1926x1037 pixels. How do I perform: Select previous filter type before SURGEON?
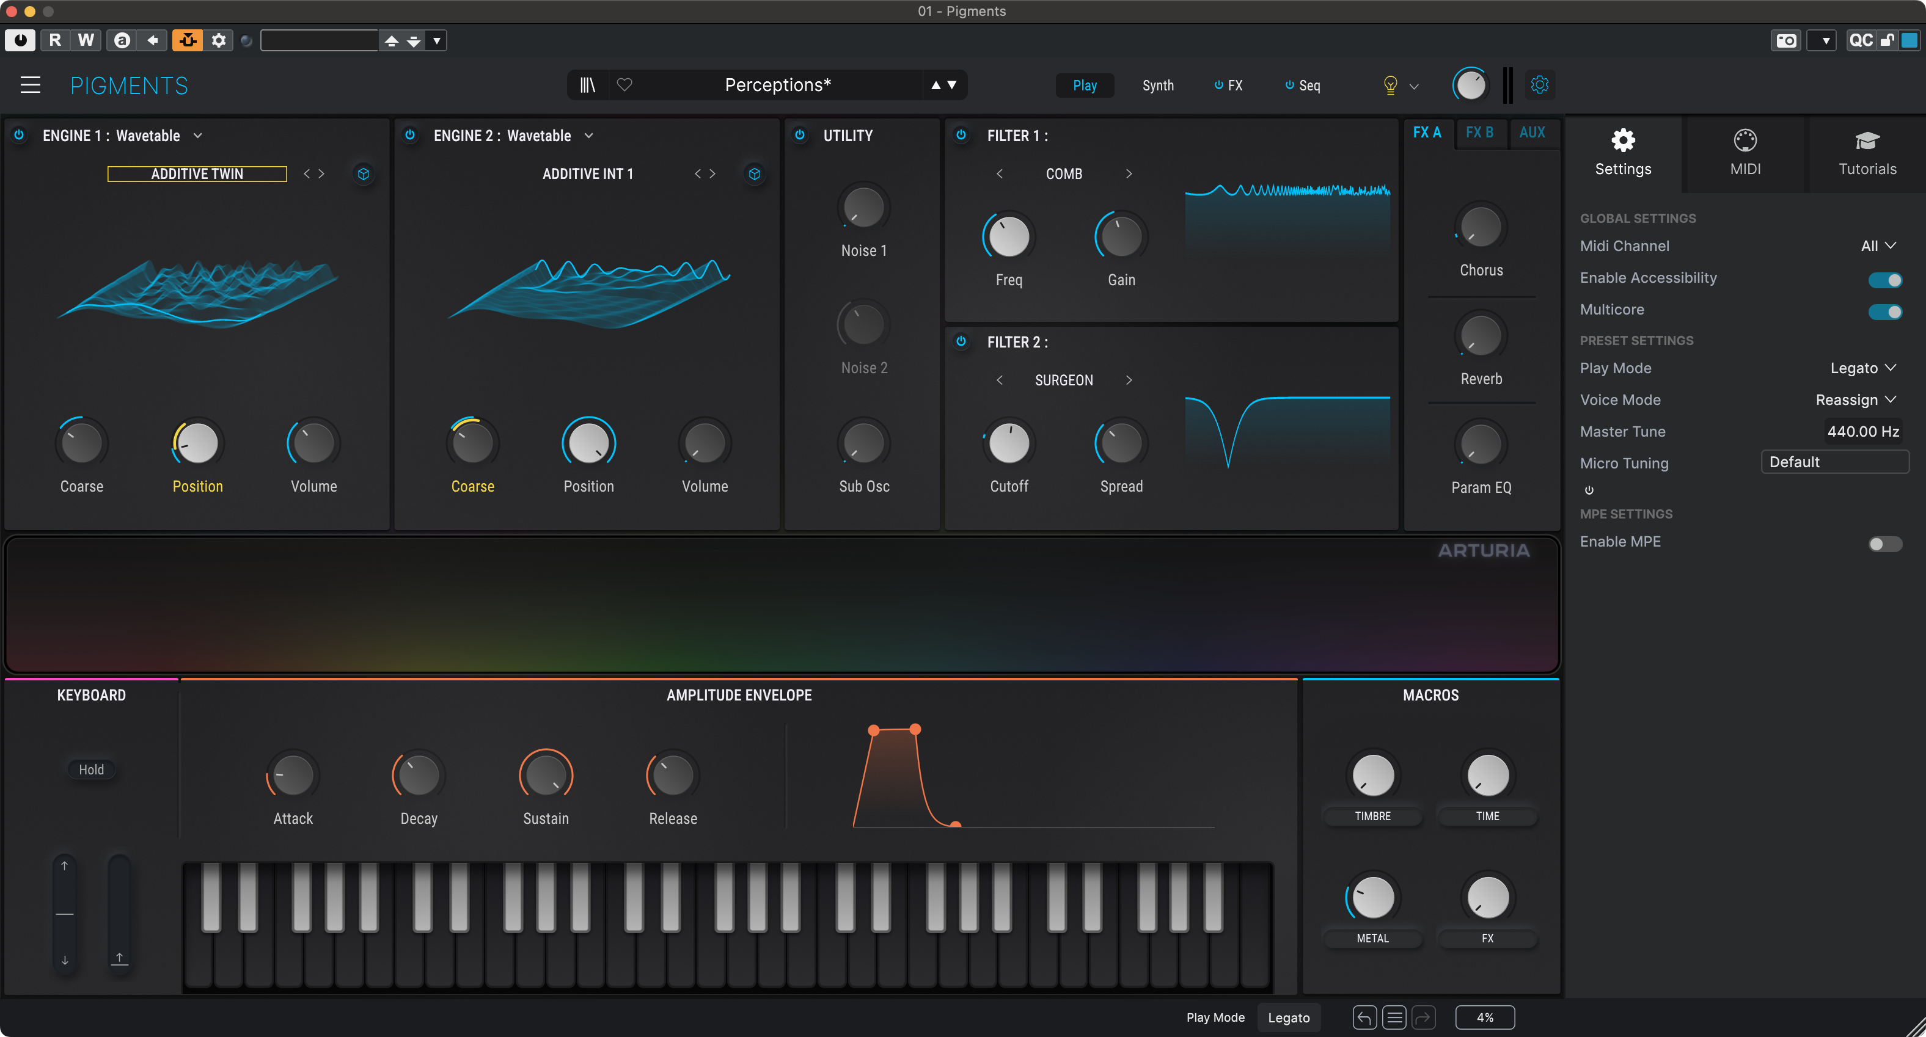pyautogui.click(x=1000, y=380)
